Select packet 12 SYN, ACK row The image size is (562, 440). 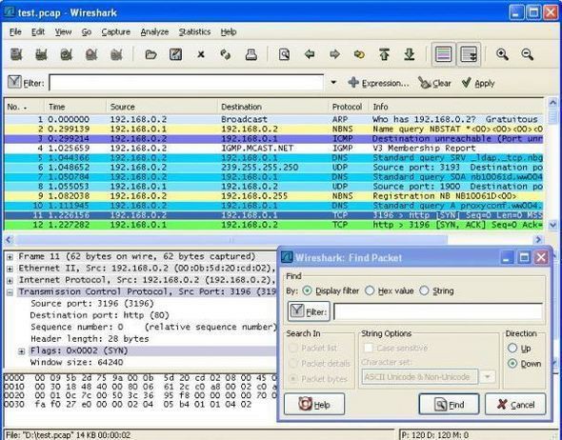[x=273, y=225]
